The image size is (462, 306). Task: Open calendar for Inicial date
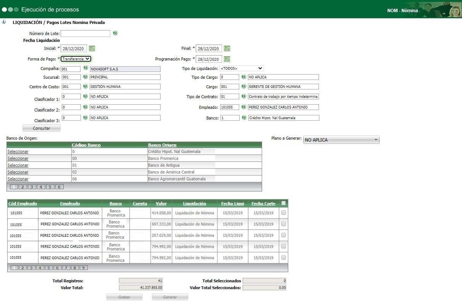point(92,48)
